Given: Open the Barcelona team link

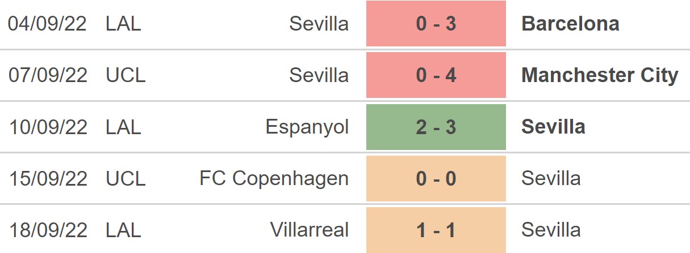Looking at the screenshot, I should point(570,24).
